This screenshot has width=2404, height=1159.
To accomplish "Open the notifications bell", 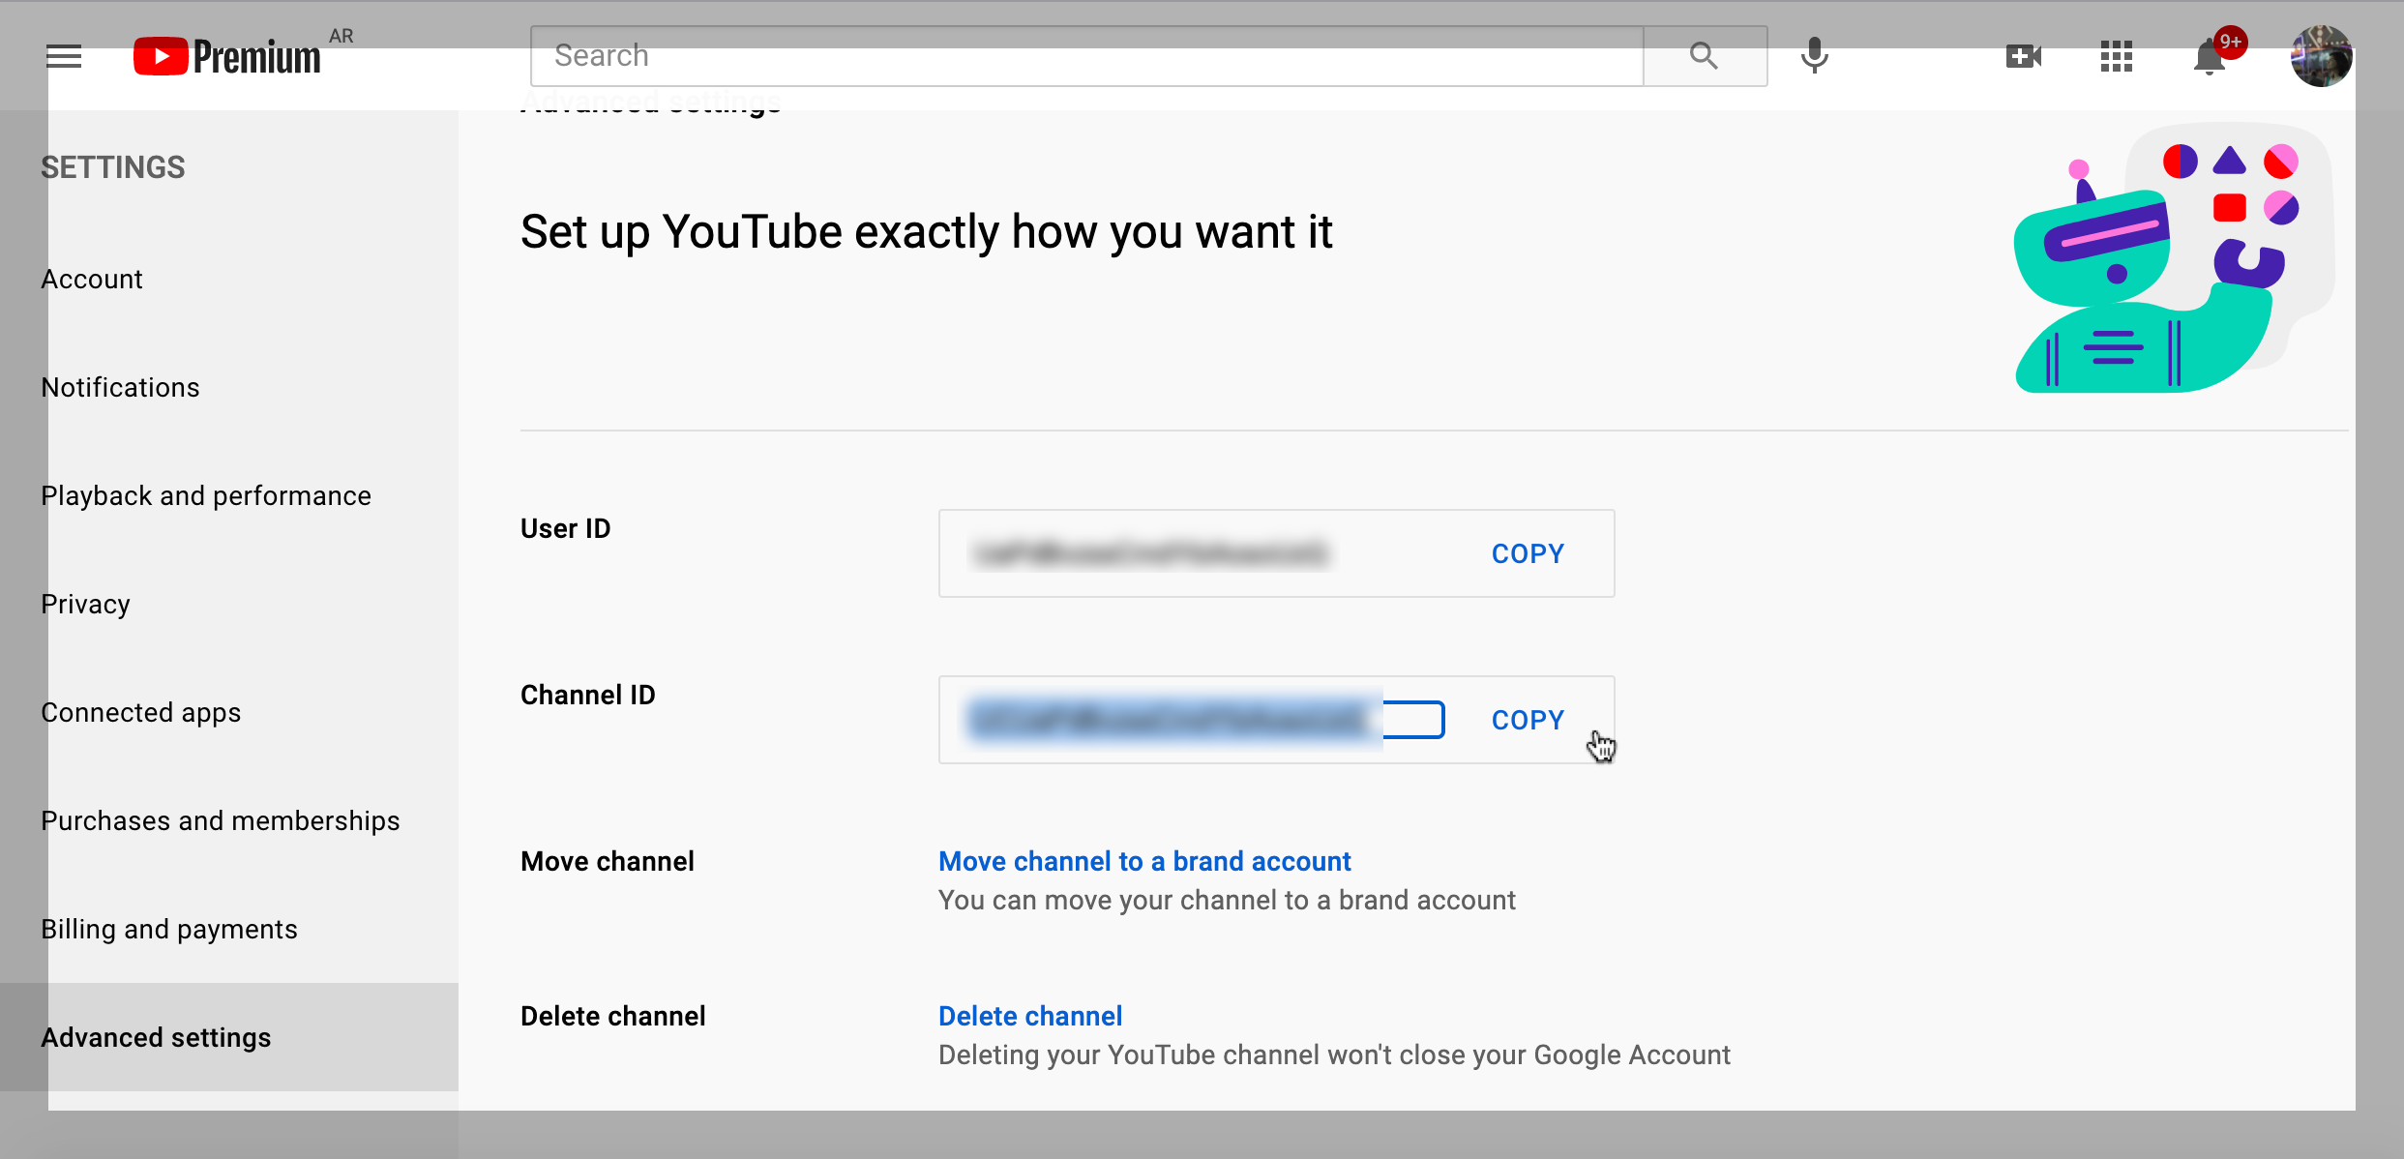I will (x=2211, y=56).
